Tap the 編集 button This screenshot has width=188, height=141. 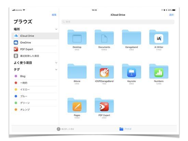[x=54, y=15]
